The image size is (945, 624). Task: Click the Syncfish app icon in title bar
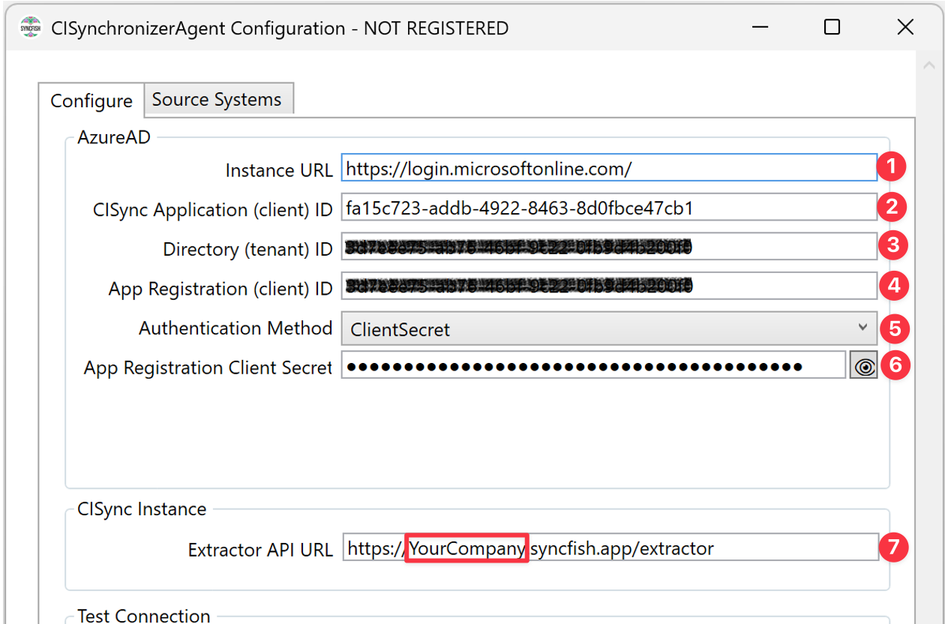pyautogui.click(x=30, y=28)
